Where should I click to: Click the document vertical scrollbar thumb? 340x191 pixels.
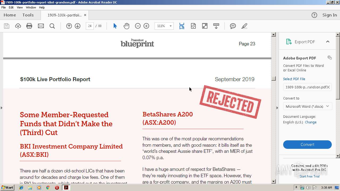click(x=274, y=78)
